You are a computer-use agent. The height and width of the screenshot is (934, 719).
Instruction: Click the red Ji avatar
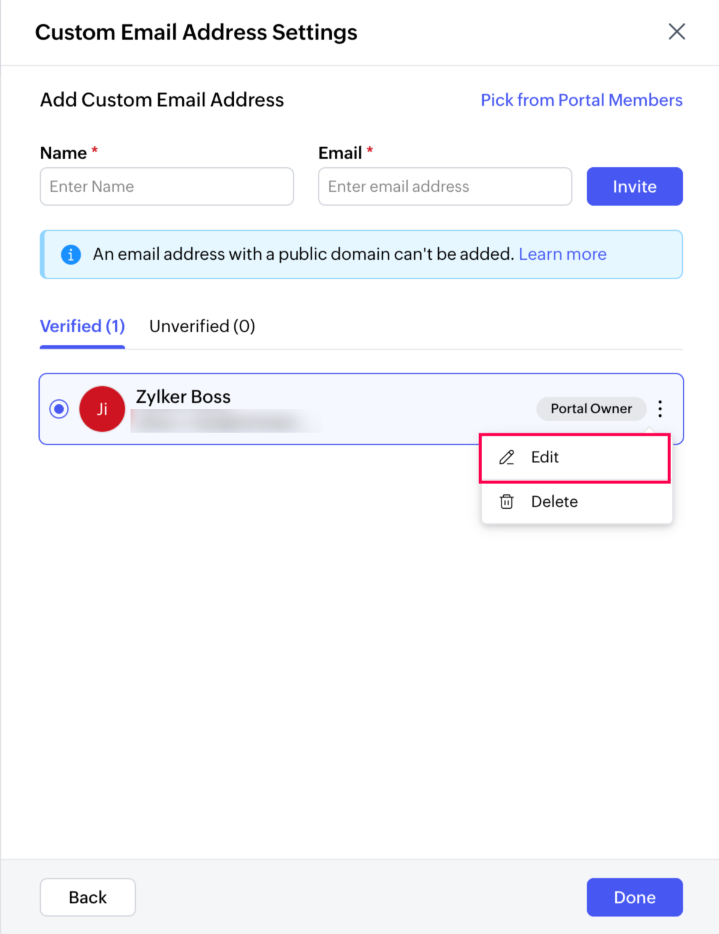(102, 409)
